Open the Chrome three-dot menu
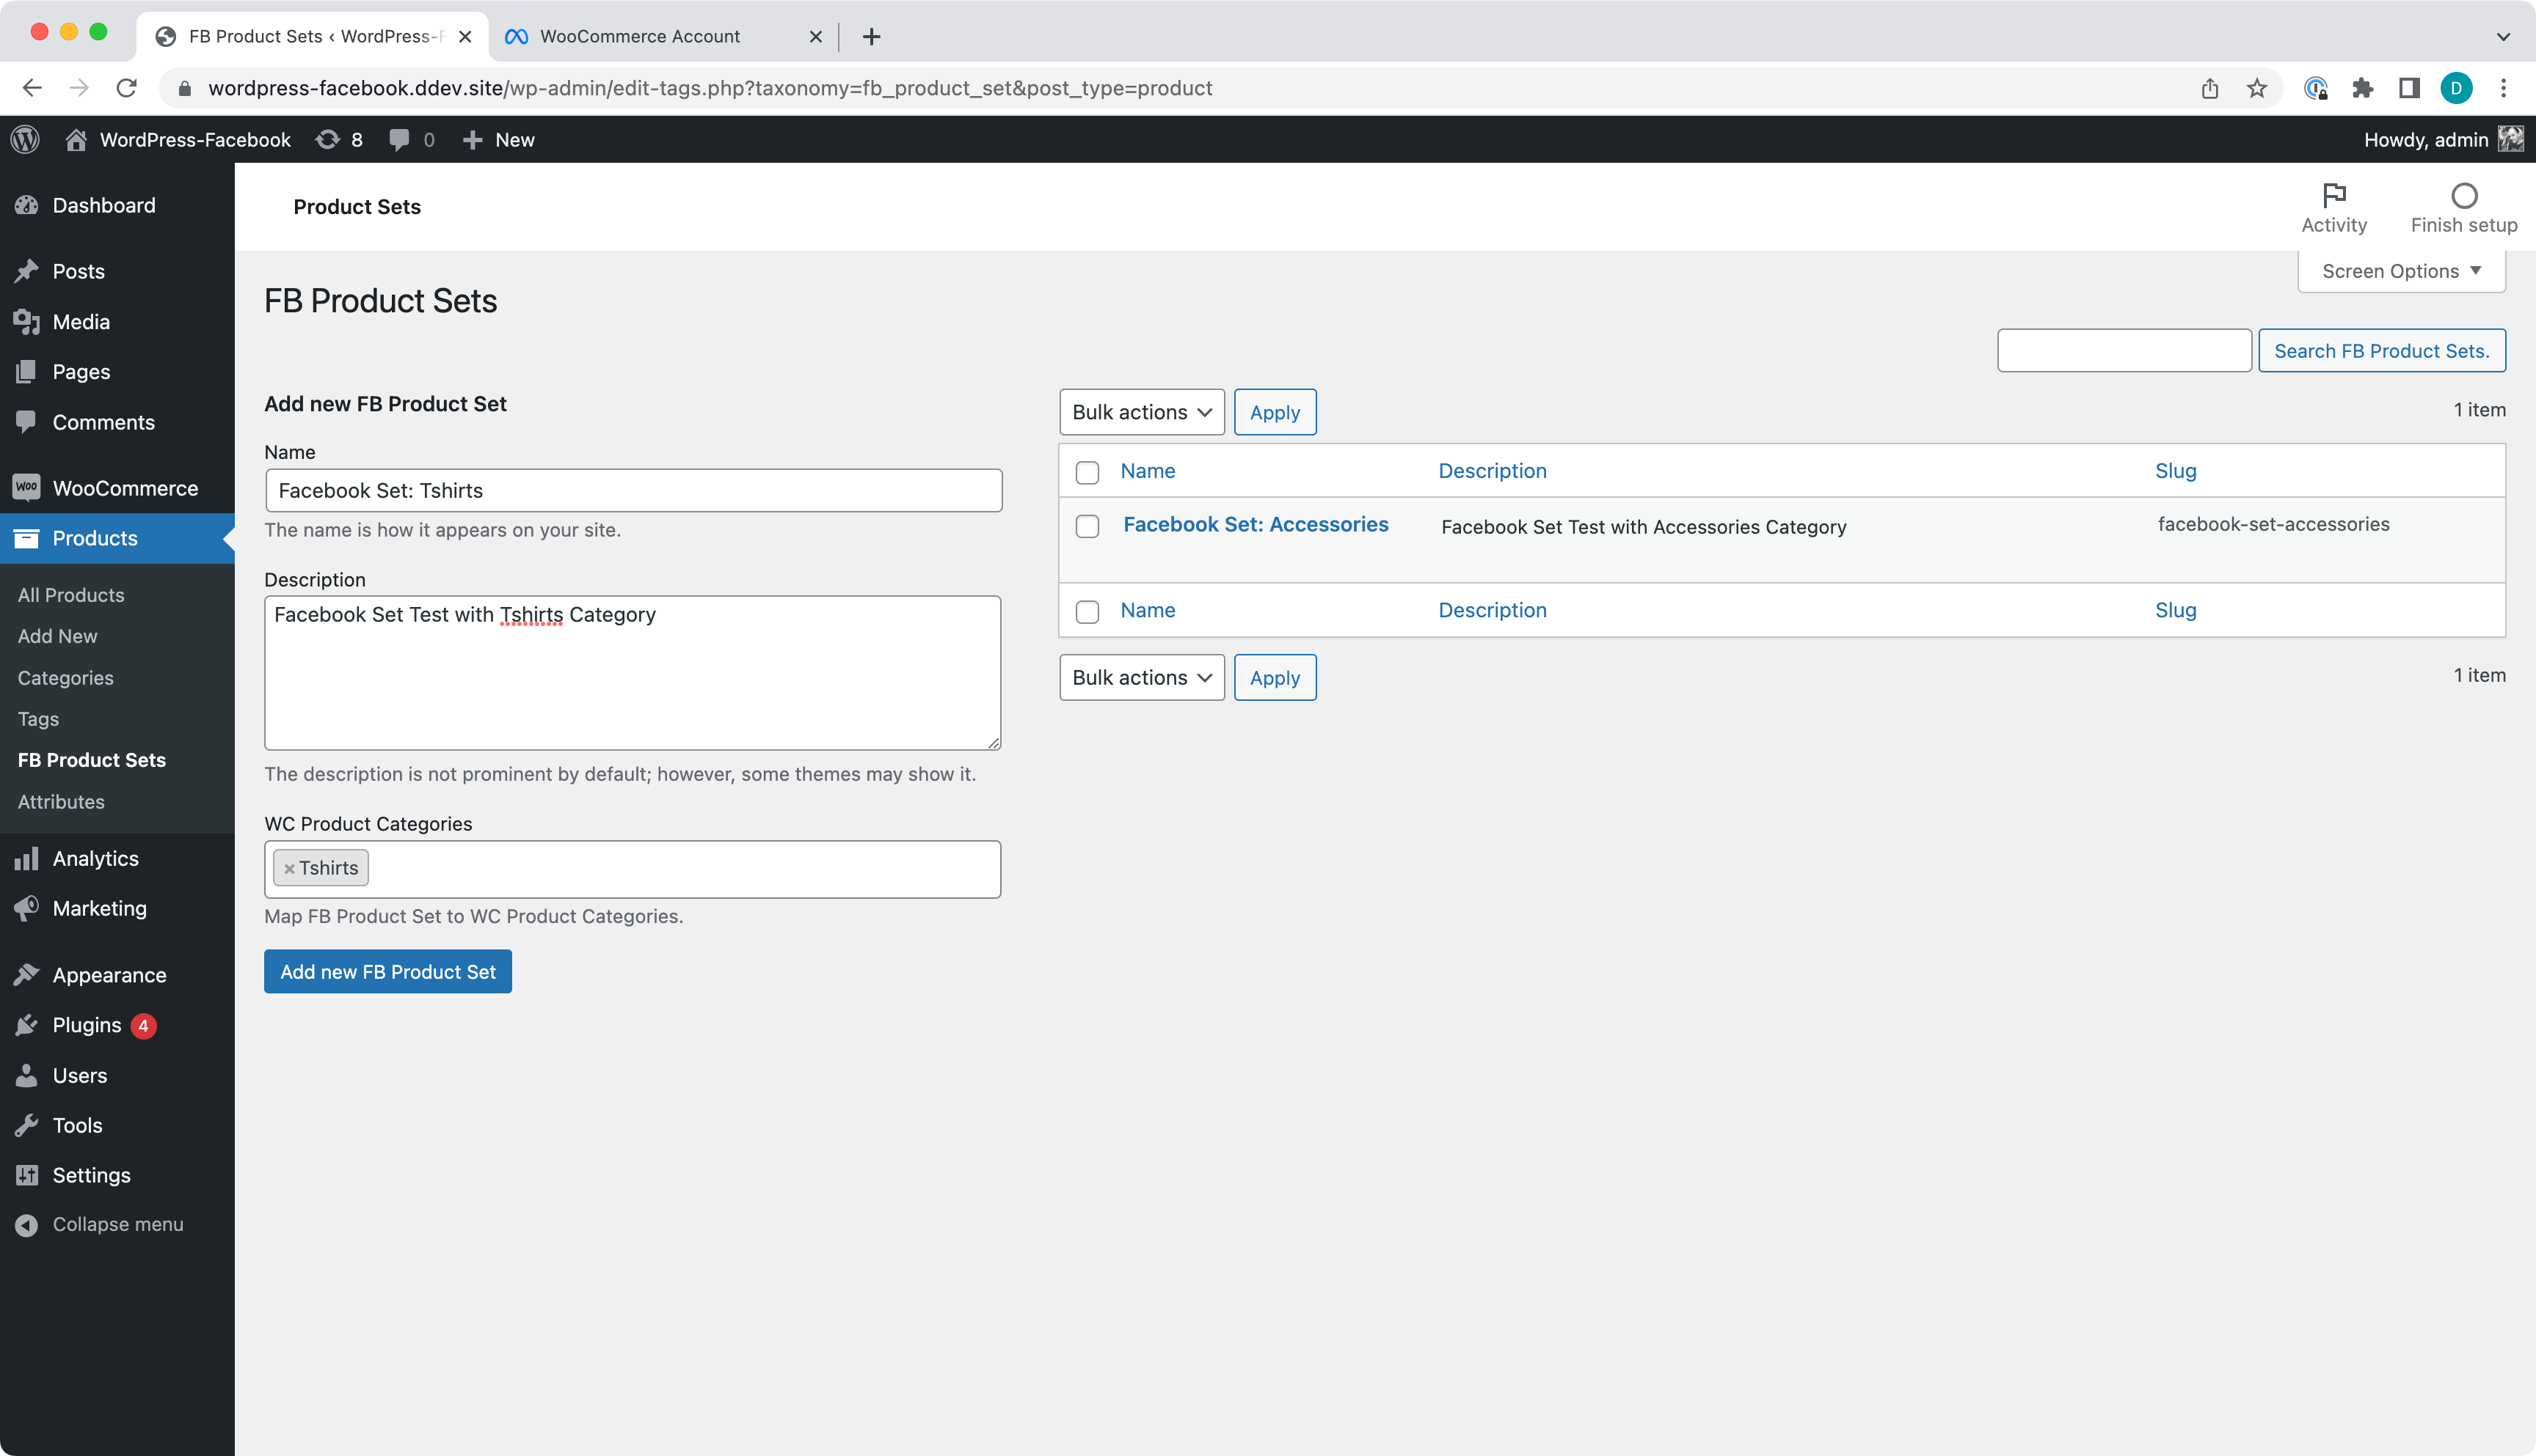 [2503, 88]
